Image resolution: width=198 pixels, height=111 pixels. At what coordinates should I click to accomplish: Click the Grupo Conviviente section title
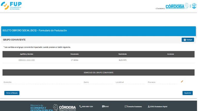14,40
